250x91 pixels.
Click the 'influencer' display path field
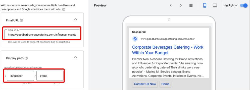point(20,76)
